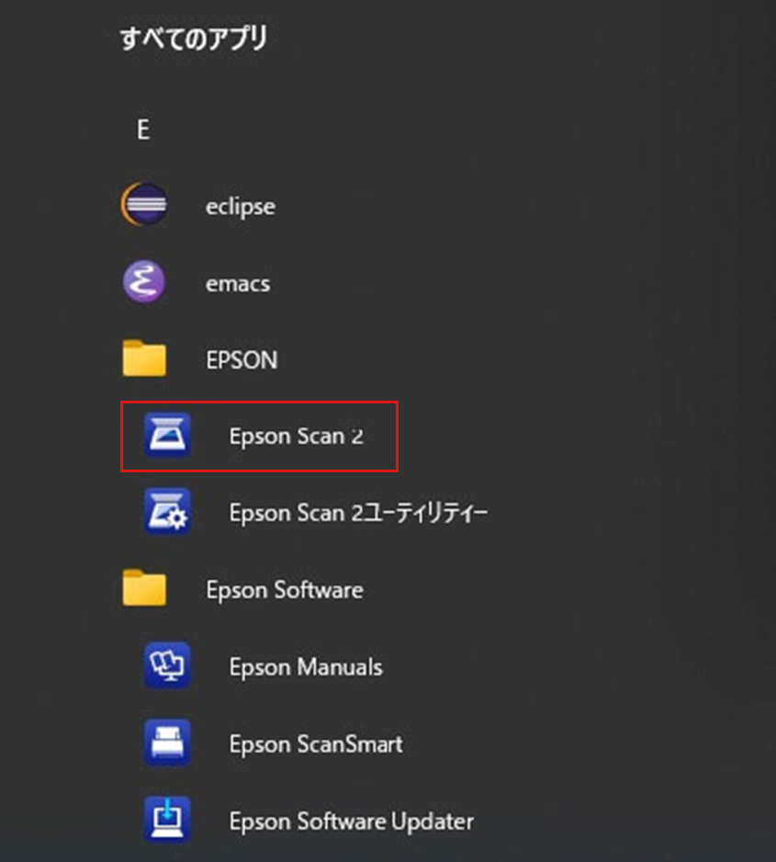Open the Epson Scan 2ユーティリティー app

[x=357, y=513]
